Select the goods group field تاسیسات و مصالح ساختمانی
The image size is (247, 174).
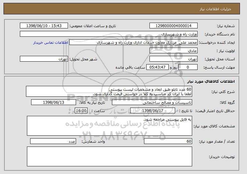(x=152, y=102)
